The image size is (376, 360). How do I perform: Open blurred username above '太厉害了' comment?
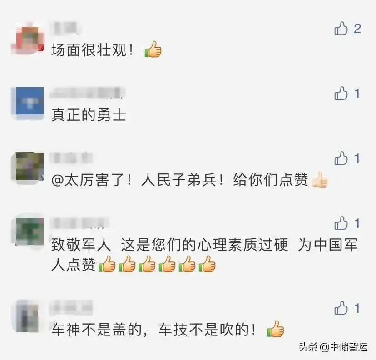[71, 158]
